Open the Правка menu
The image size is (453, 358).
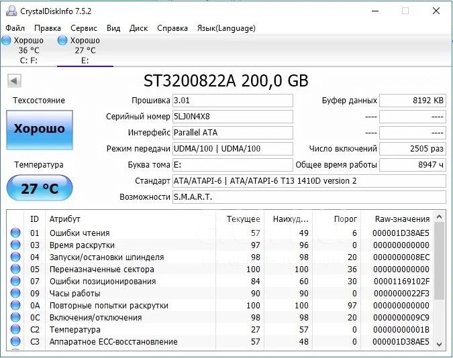[x=48, y=28]
